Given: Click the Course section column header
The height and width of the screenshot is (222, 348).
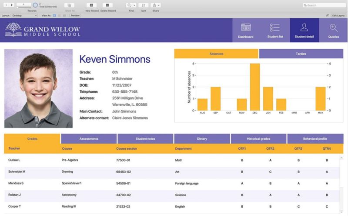Looking at the screenshot, I should (x=127, y=148).
